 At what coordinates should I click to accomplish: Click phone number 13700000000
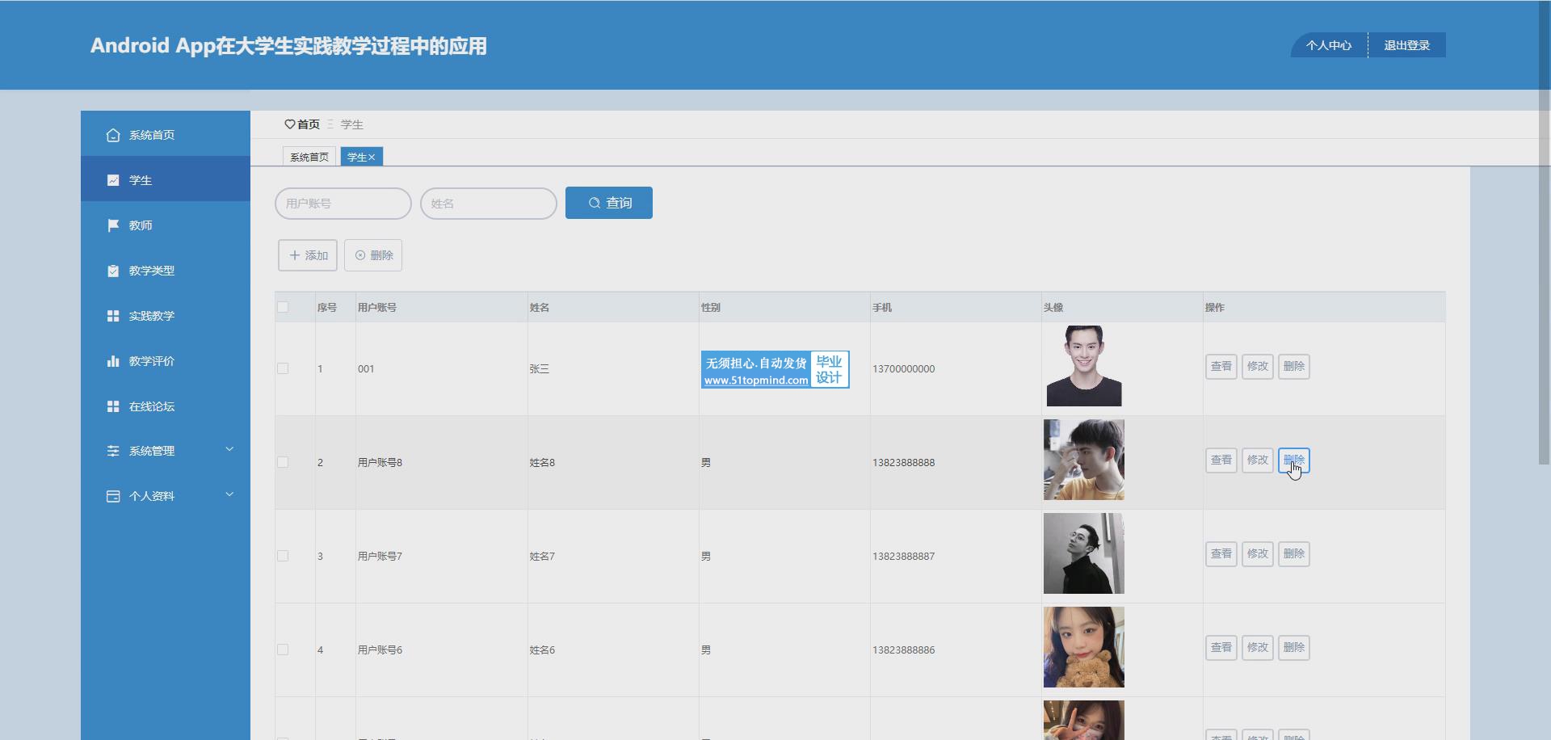pos(904,369)
